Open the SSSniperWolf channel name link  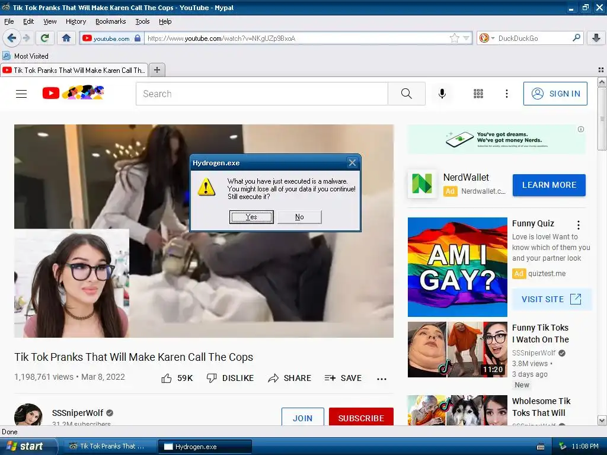(x=78, y=413)
